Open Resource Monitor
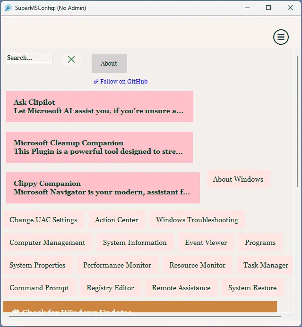The height and width of the screenshot is (327, 302). (x=198, y=265)
